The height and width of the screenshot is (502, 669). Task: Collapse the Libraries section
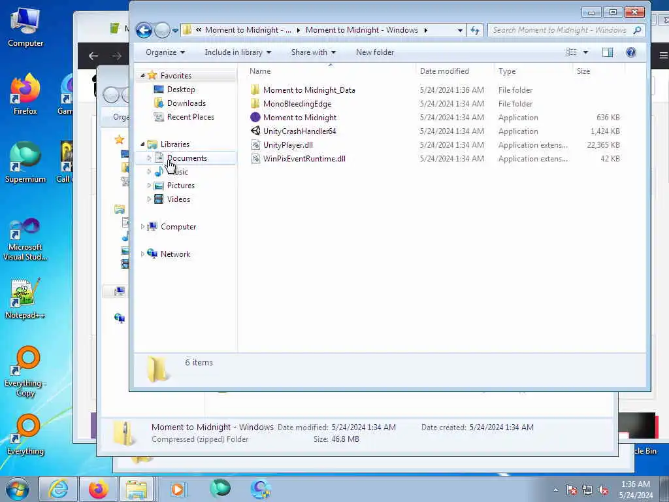(x=142, y=144)
